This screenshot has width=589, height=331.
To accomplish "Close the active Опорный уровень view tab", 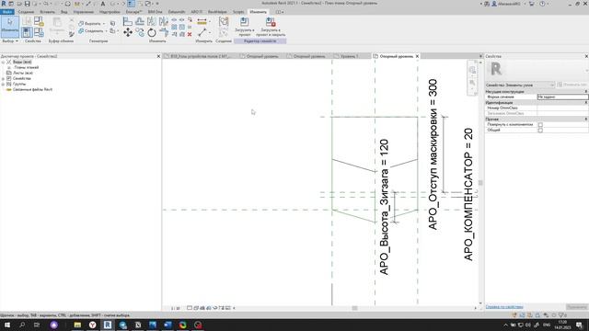I will coord(417,56).
